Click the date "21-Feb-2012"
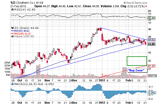 coord(18,6)
